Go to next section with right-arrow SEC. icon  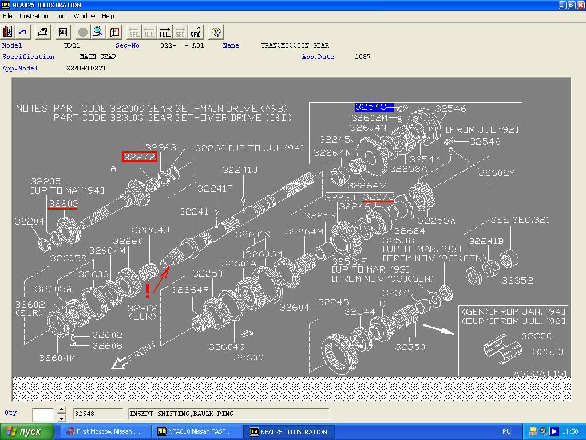pos(180,32)
